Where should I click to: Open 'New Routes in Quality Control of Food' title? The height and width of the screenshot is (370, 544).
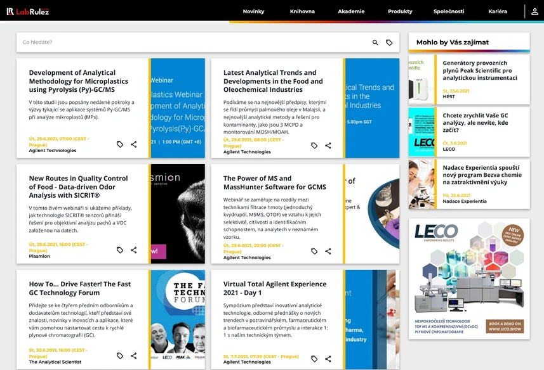coord(79,187)
